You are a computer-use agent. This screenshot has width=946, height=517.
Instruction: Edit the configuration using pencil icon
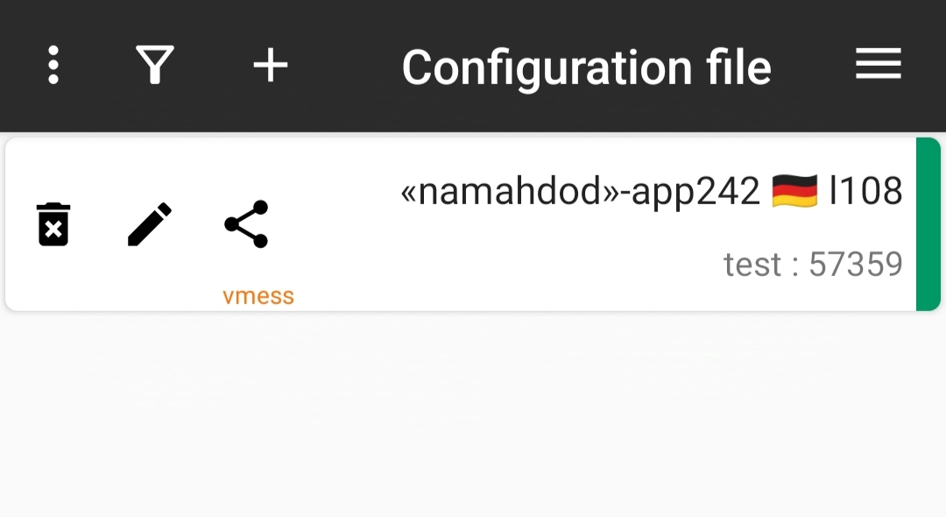tap(150, 224)
